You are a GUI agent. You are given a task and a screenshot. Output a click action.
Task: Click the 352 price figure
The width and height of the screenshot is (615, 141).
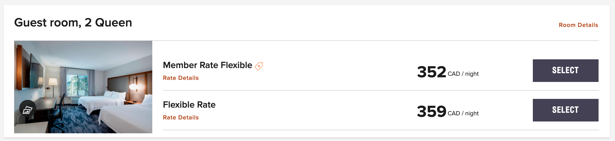pyautogui.click(x=431, y=72)
